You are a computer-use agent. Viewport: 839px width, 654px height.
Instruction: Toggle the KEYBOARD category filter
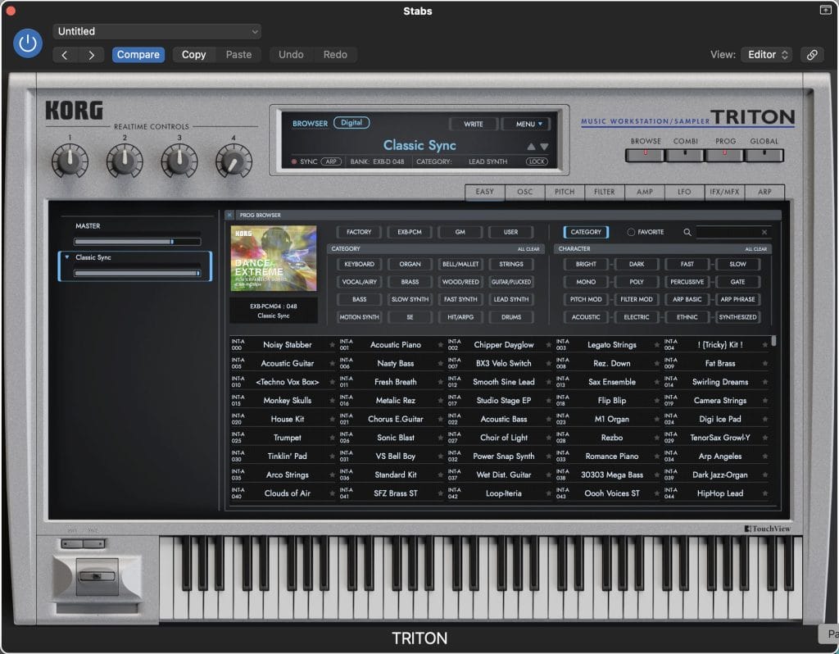point(359,265)
